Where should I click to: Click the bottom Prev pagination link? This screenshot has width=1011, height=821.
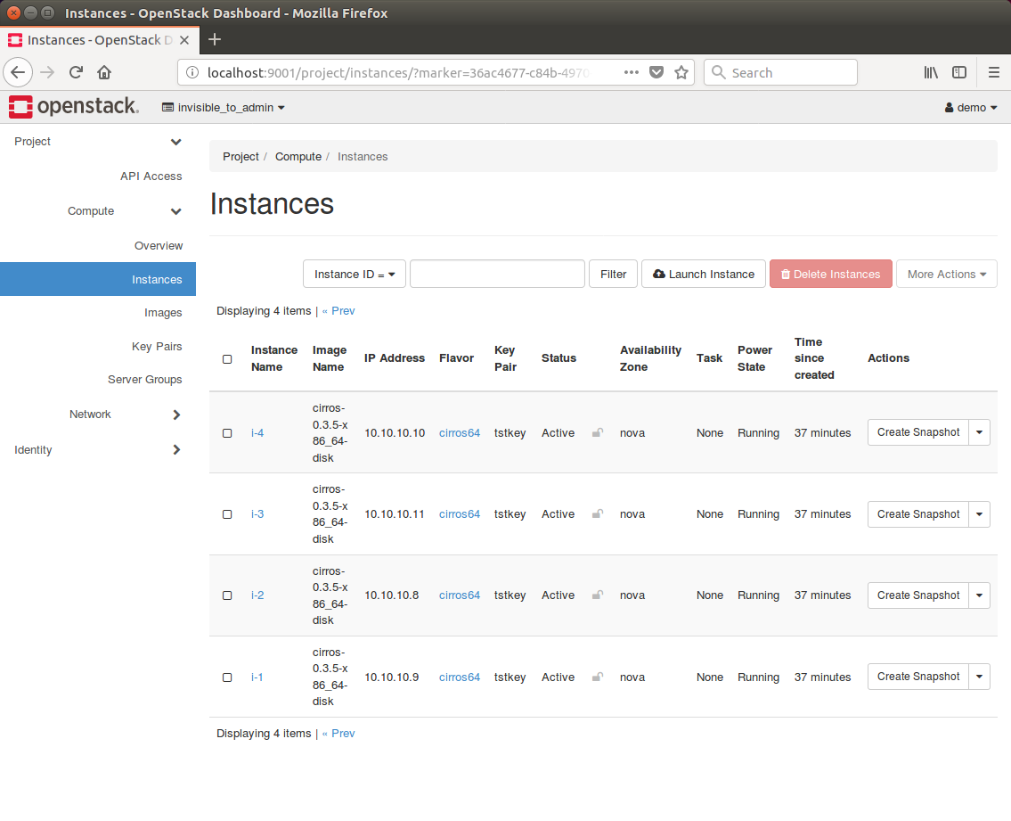(338, 734)
